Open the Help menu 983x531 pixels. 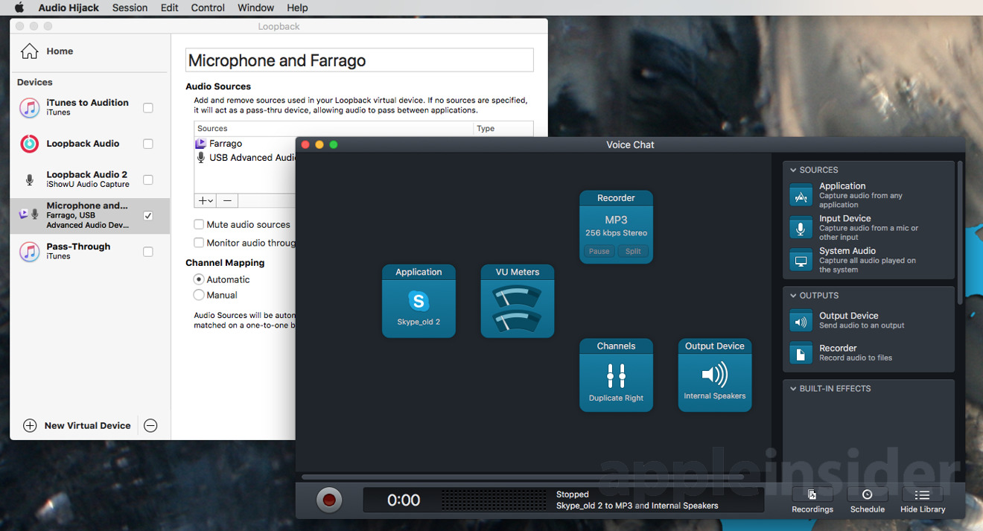297,7
